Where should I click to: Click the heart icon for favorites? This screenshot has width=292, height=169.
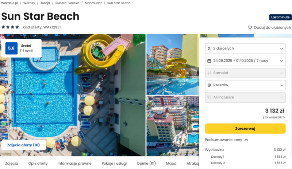click(250, 28)
